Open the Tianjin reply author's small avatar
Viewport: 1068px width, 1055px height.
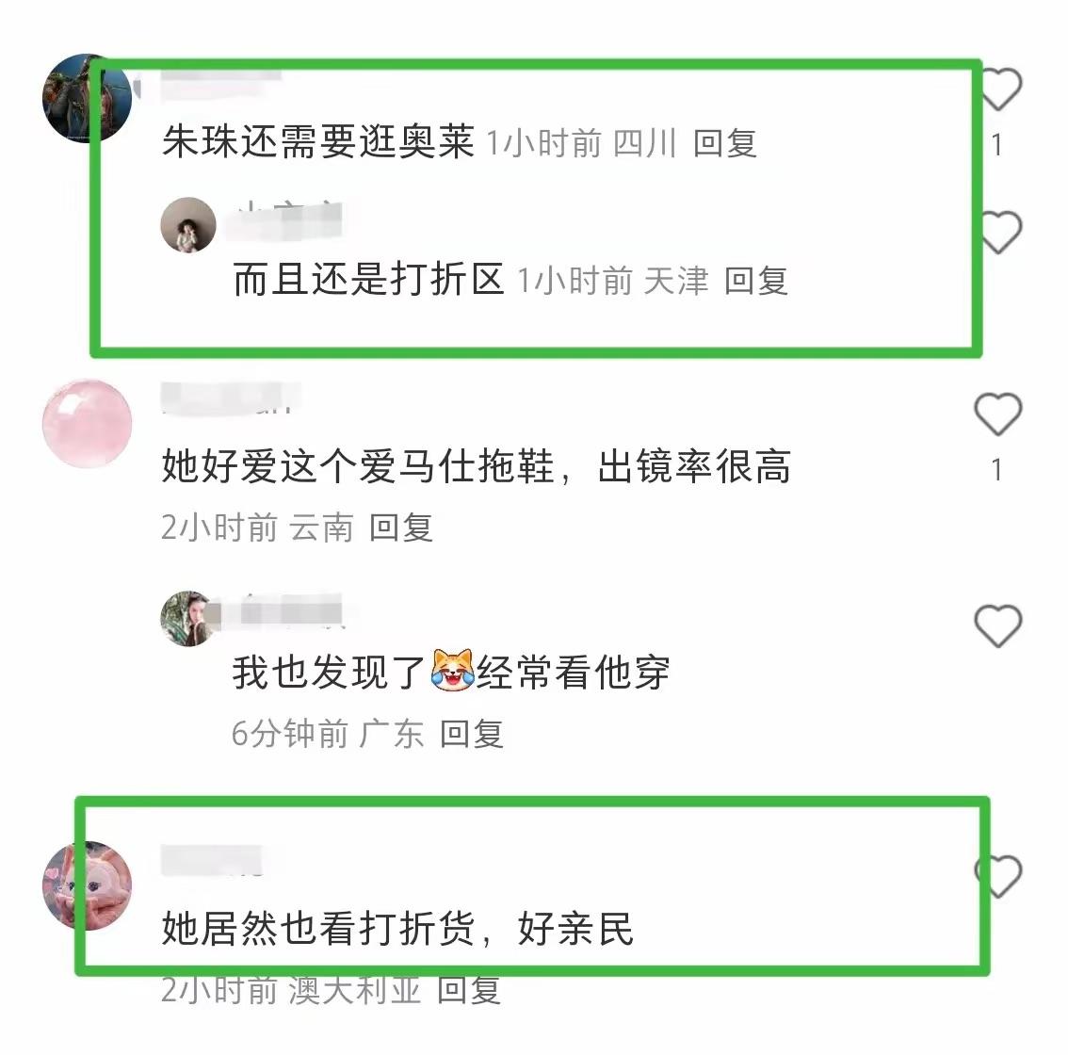[x=188, y=225]
